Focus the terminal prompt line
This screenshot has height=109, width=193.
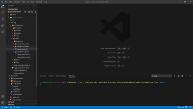click(40, 84)
